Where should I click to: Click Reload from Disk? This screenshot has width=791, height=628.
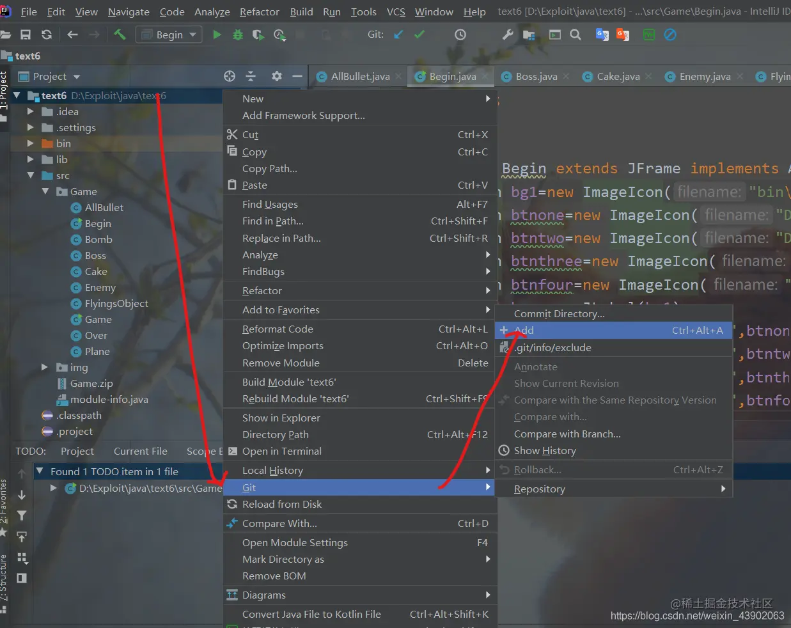pyautogui.click(x=359, y=504)
